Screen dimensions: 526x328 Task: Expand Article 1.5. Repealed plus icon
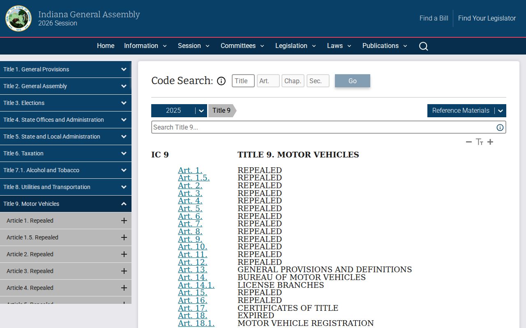124,237
